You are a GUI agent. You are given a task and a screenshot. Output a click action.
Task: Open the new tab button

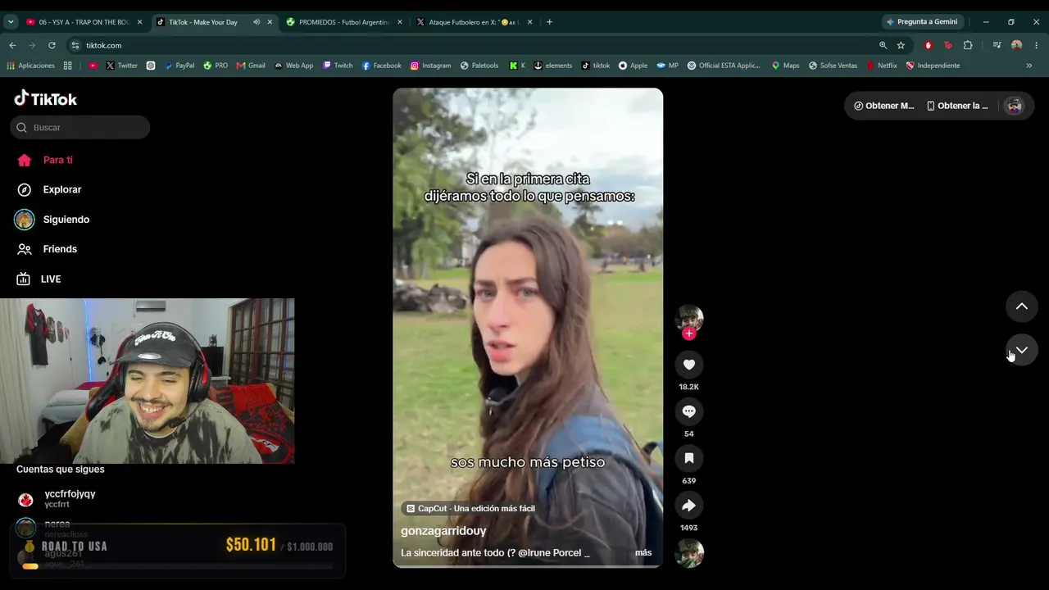pos(549,22)
